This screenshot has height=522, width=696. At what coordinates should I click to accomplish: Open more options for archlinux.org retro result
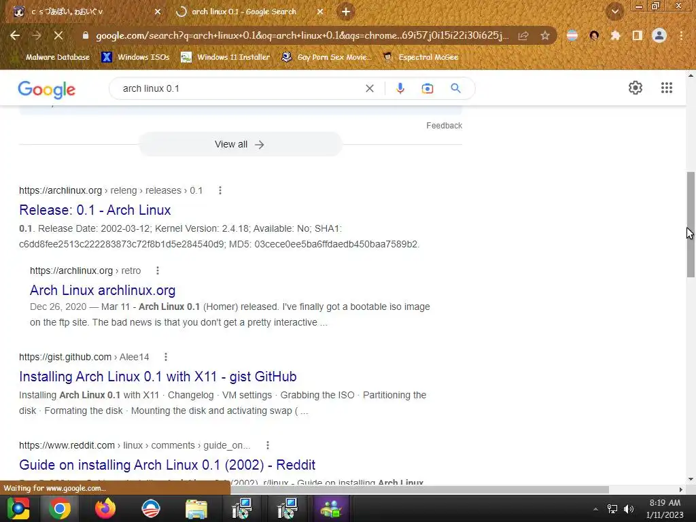pos(157,271)
